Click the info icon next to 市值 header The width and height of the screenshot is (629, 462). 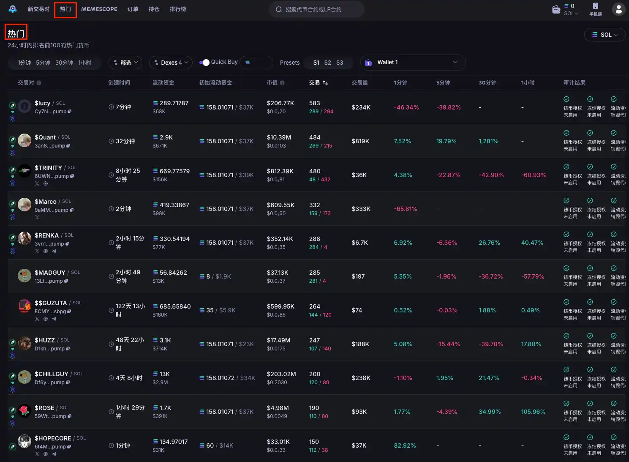point(282,83)
